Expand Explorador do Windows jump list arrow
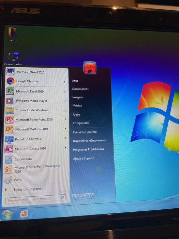The height and width of the screenshot is (239, 179). [x=65, y=110]
